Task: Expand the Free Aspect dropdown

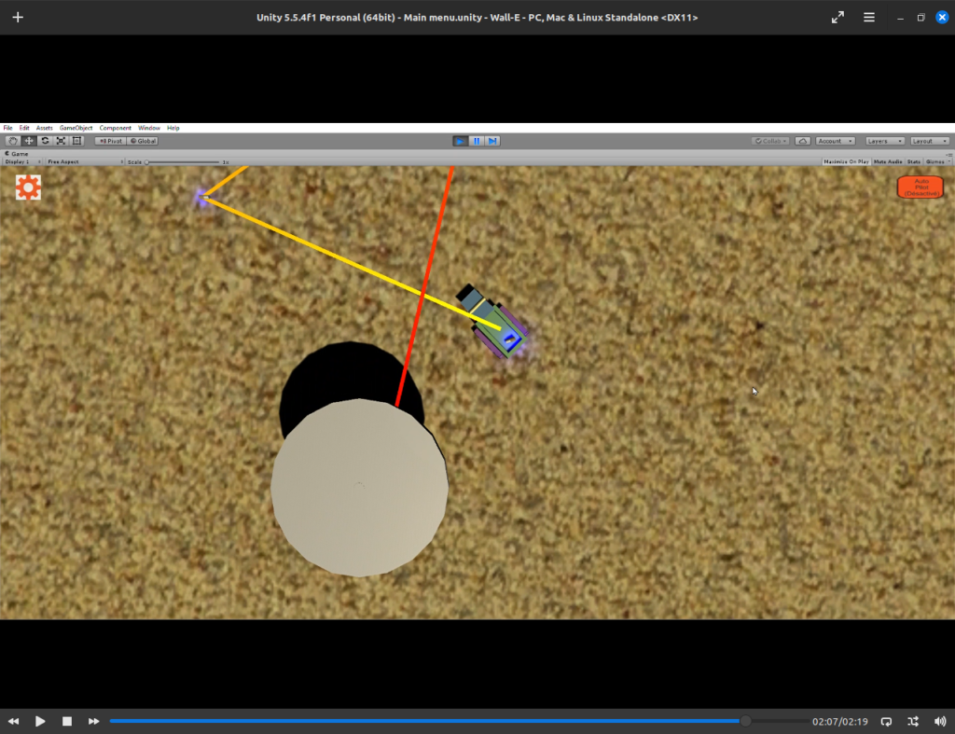Action: 85,161
